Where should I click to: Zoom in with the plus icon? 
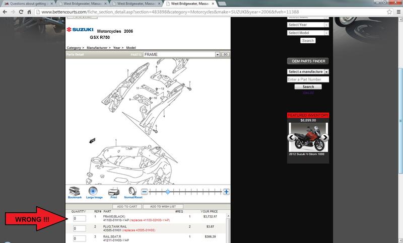pos(226,192)
